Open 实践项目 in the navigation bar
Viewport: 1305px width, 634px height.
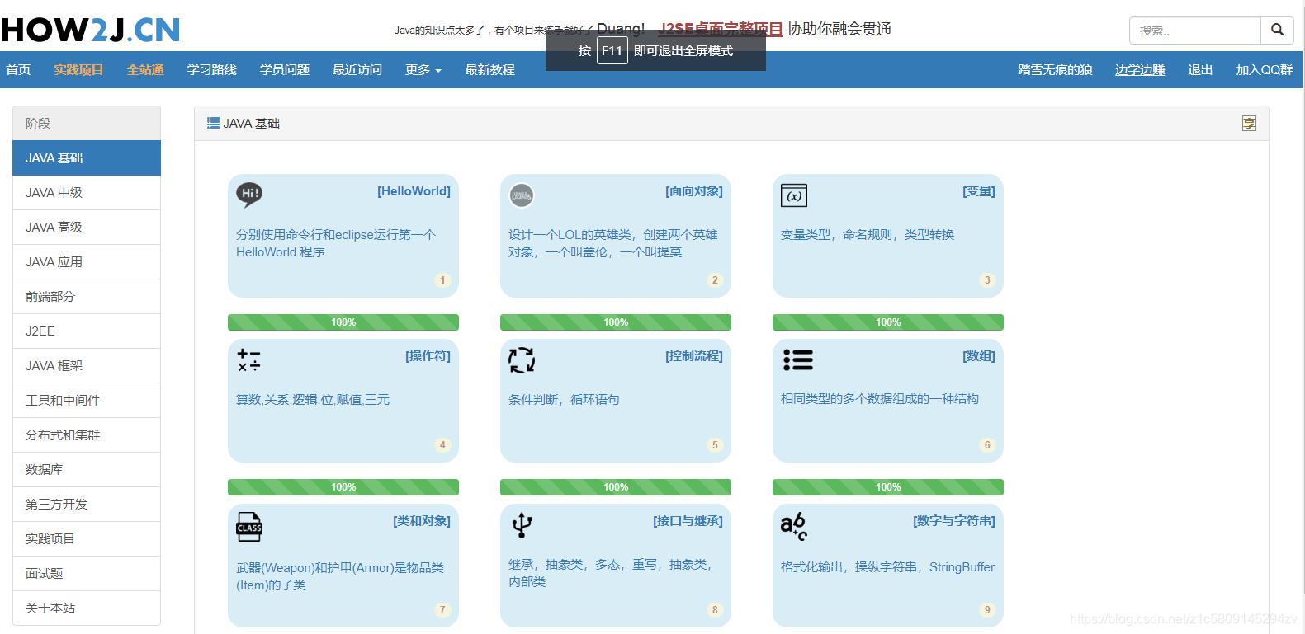pyautogui.click(x=79, y=70)
